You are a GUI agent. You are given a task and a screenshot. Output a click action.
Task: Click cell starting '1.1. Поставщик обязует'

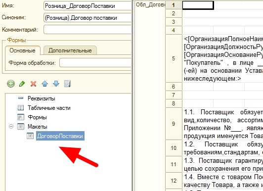(x=222, y=124)
